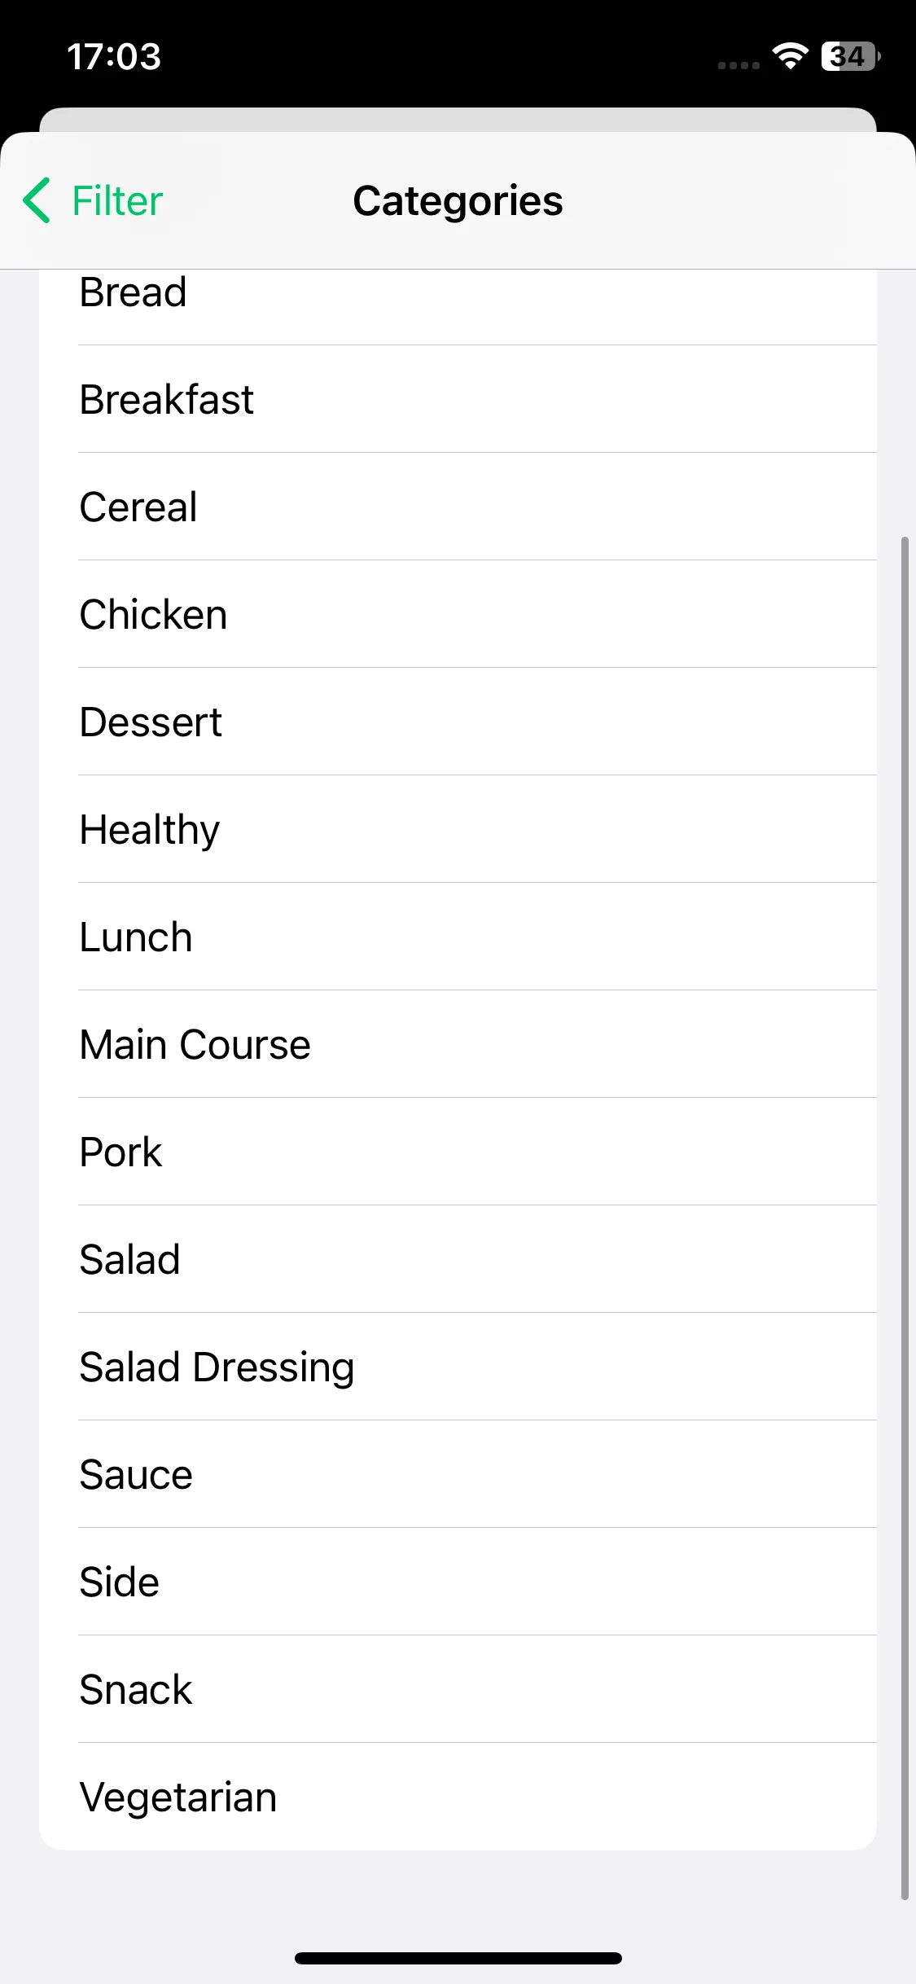Go back to Filter screen
The image size is (916, 1984).
point(93,200)
